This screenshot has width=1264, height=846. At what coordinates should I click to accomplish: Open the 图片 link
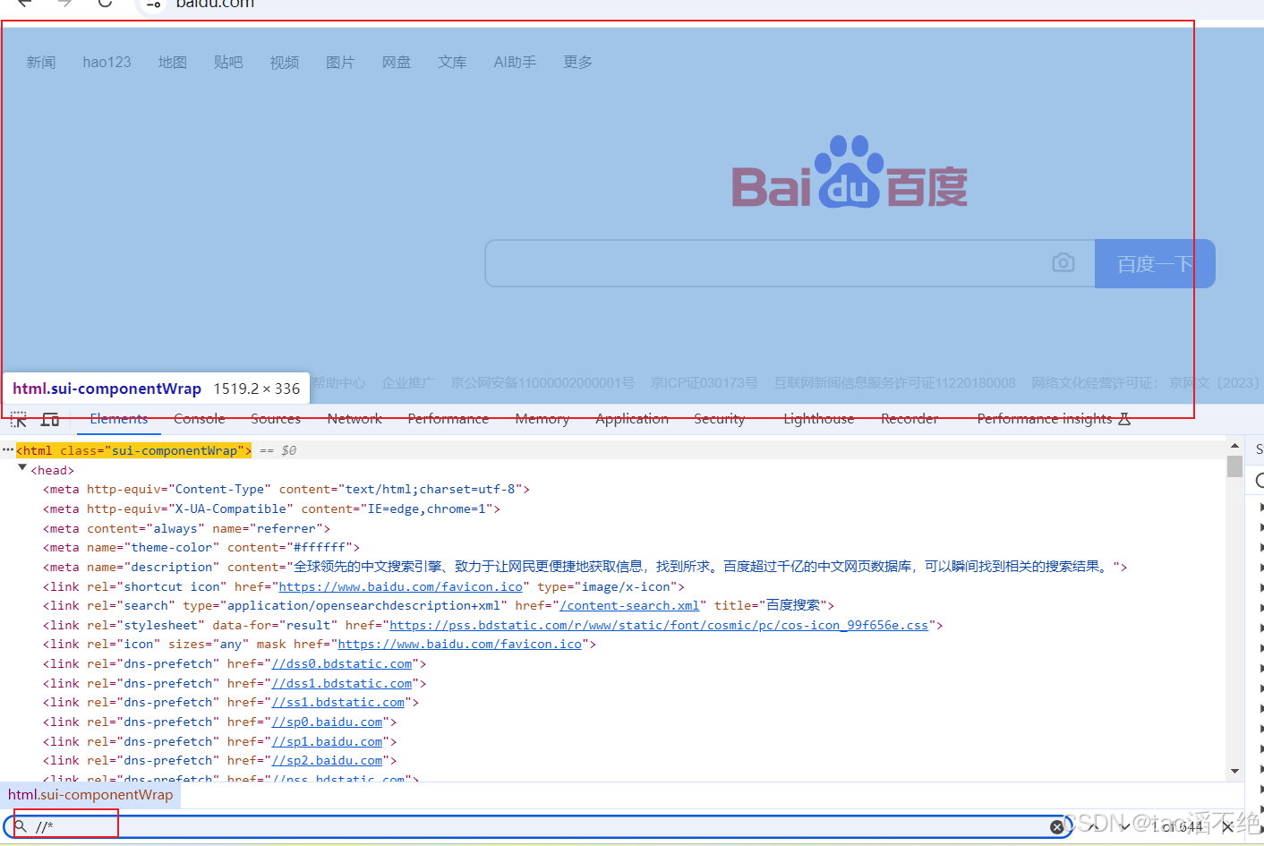[340, 62]
